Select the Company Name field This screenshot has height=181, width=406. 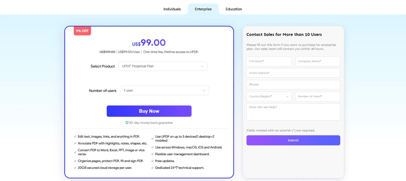pos(317,61)
